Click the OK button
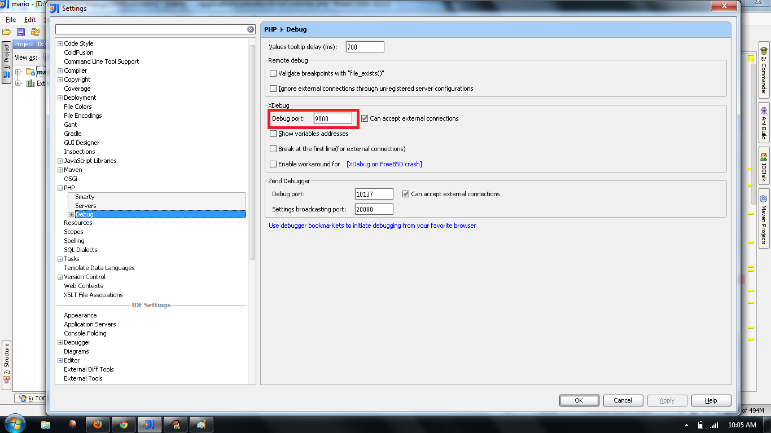 [579, 400]
